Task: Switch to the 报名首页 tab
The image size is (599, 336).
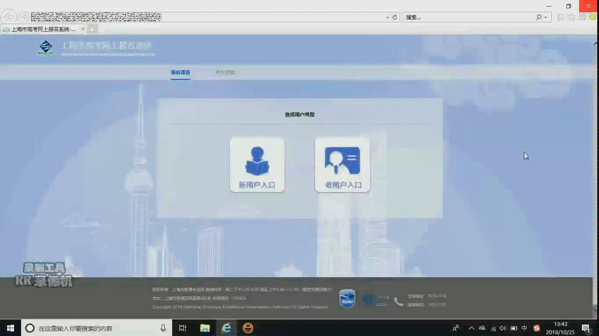Action: (x=180, y=72)
